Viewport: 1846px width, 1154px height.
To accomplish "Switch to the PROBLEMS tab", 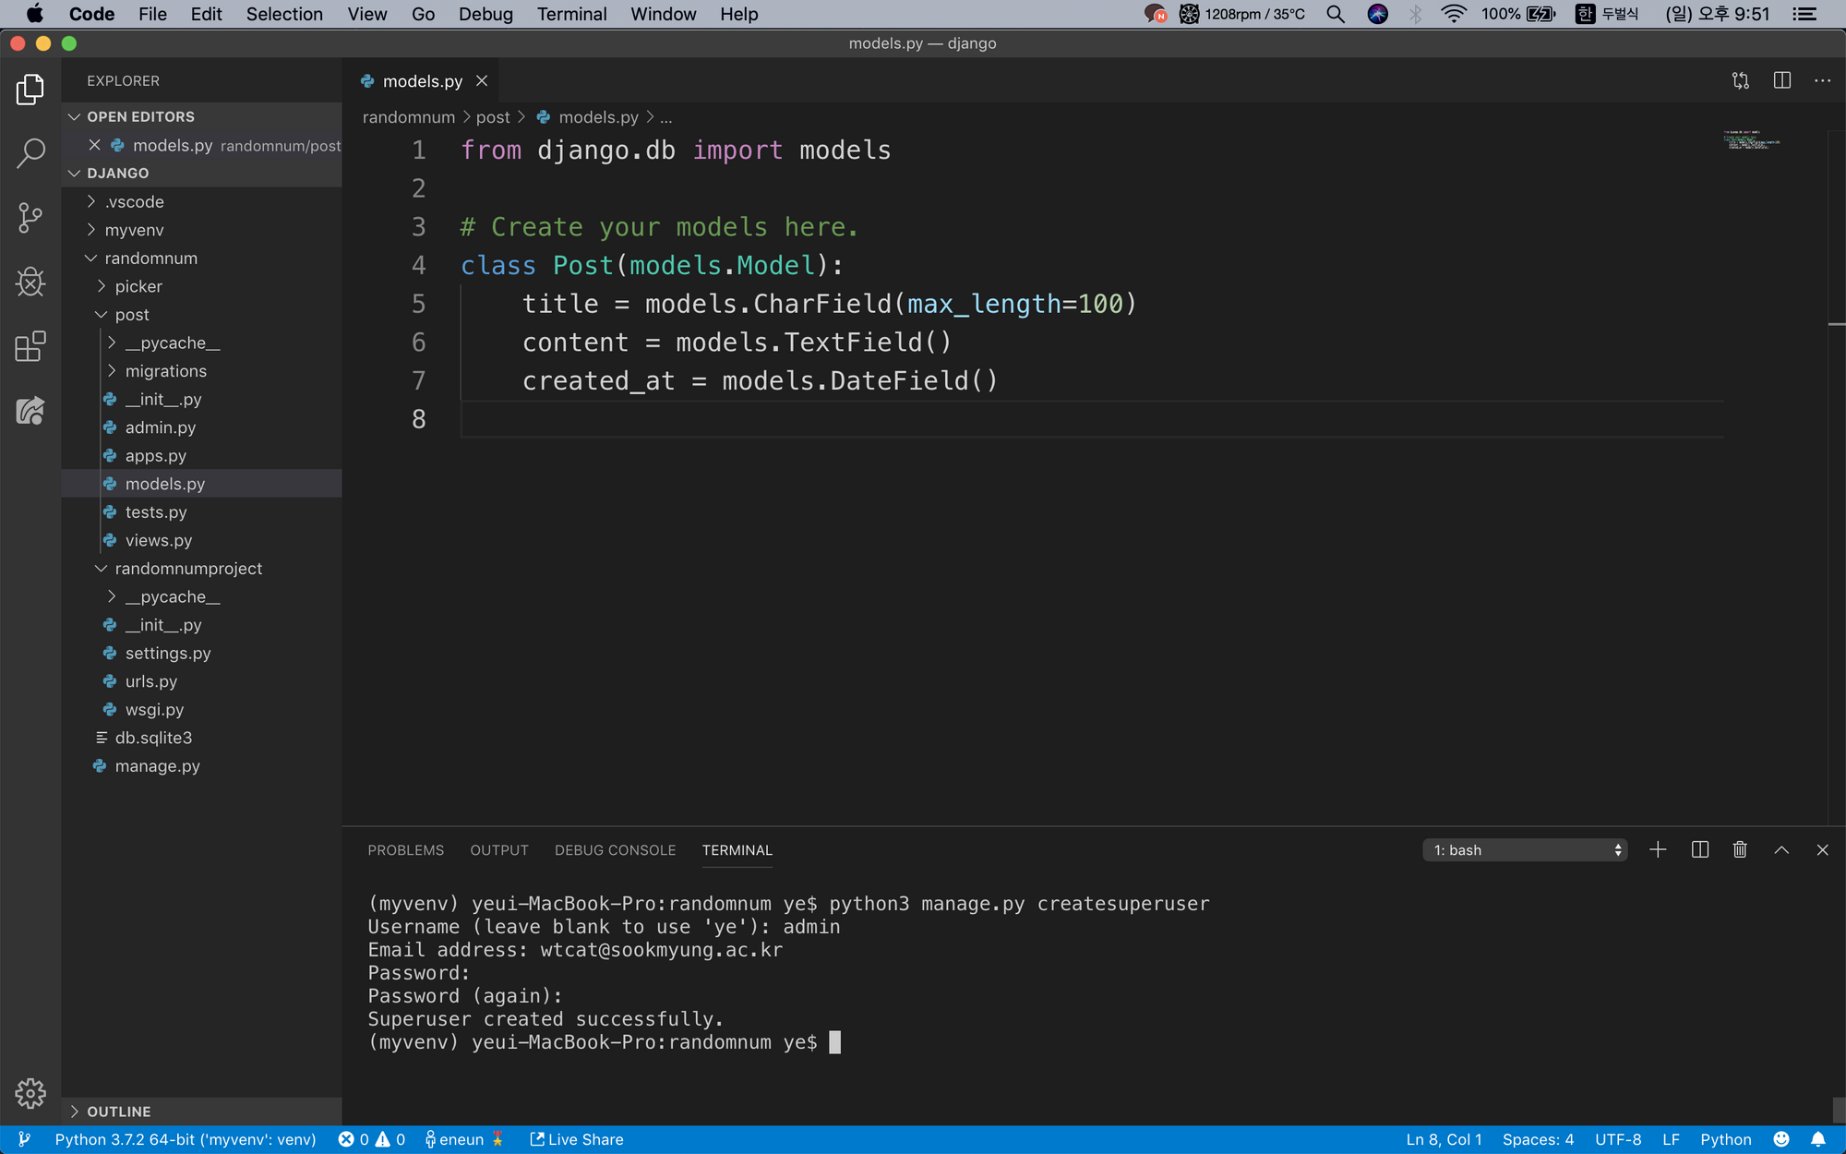I will (405, 850).
